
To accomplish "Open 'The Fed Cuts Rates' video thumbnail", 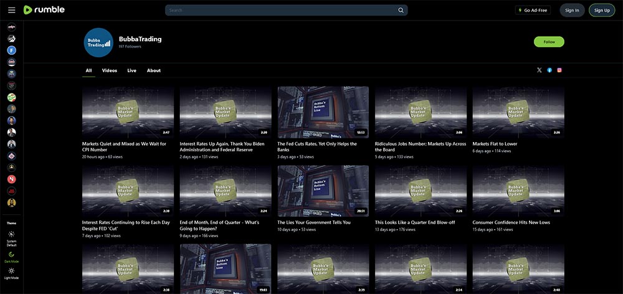I will coord(323,113).
